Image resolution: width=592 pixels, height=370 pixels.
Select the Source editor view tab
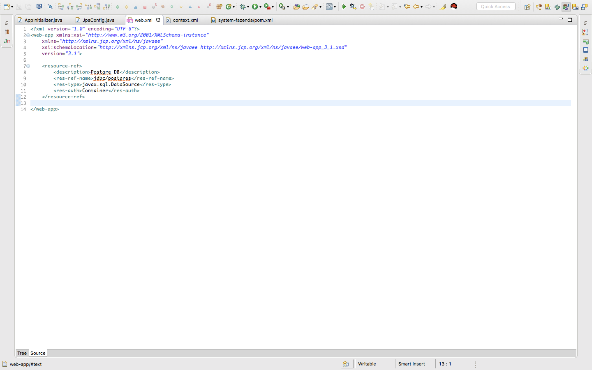tap(38, 353)
